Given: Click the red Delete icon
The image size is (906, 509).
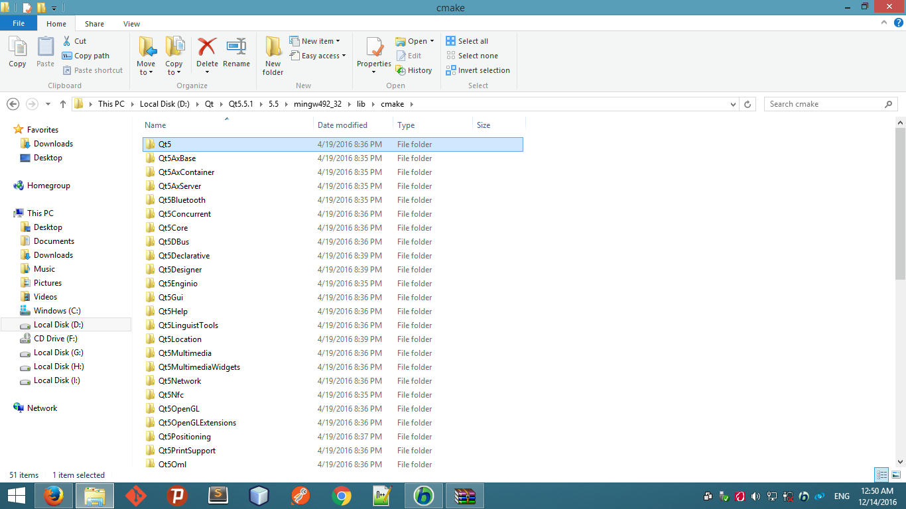Looking at the screenshot, I should click(x=207, y=47).
